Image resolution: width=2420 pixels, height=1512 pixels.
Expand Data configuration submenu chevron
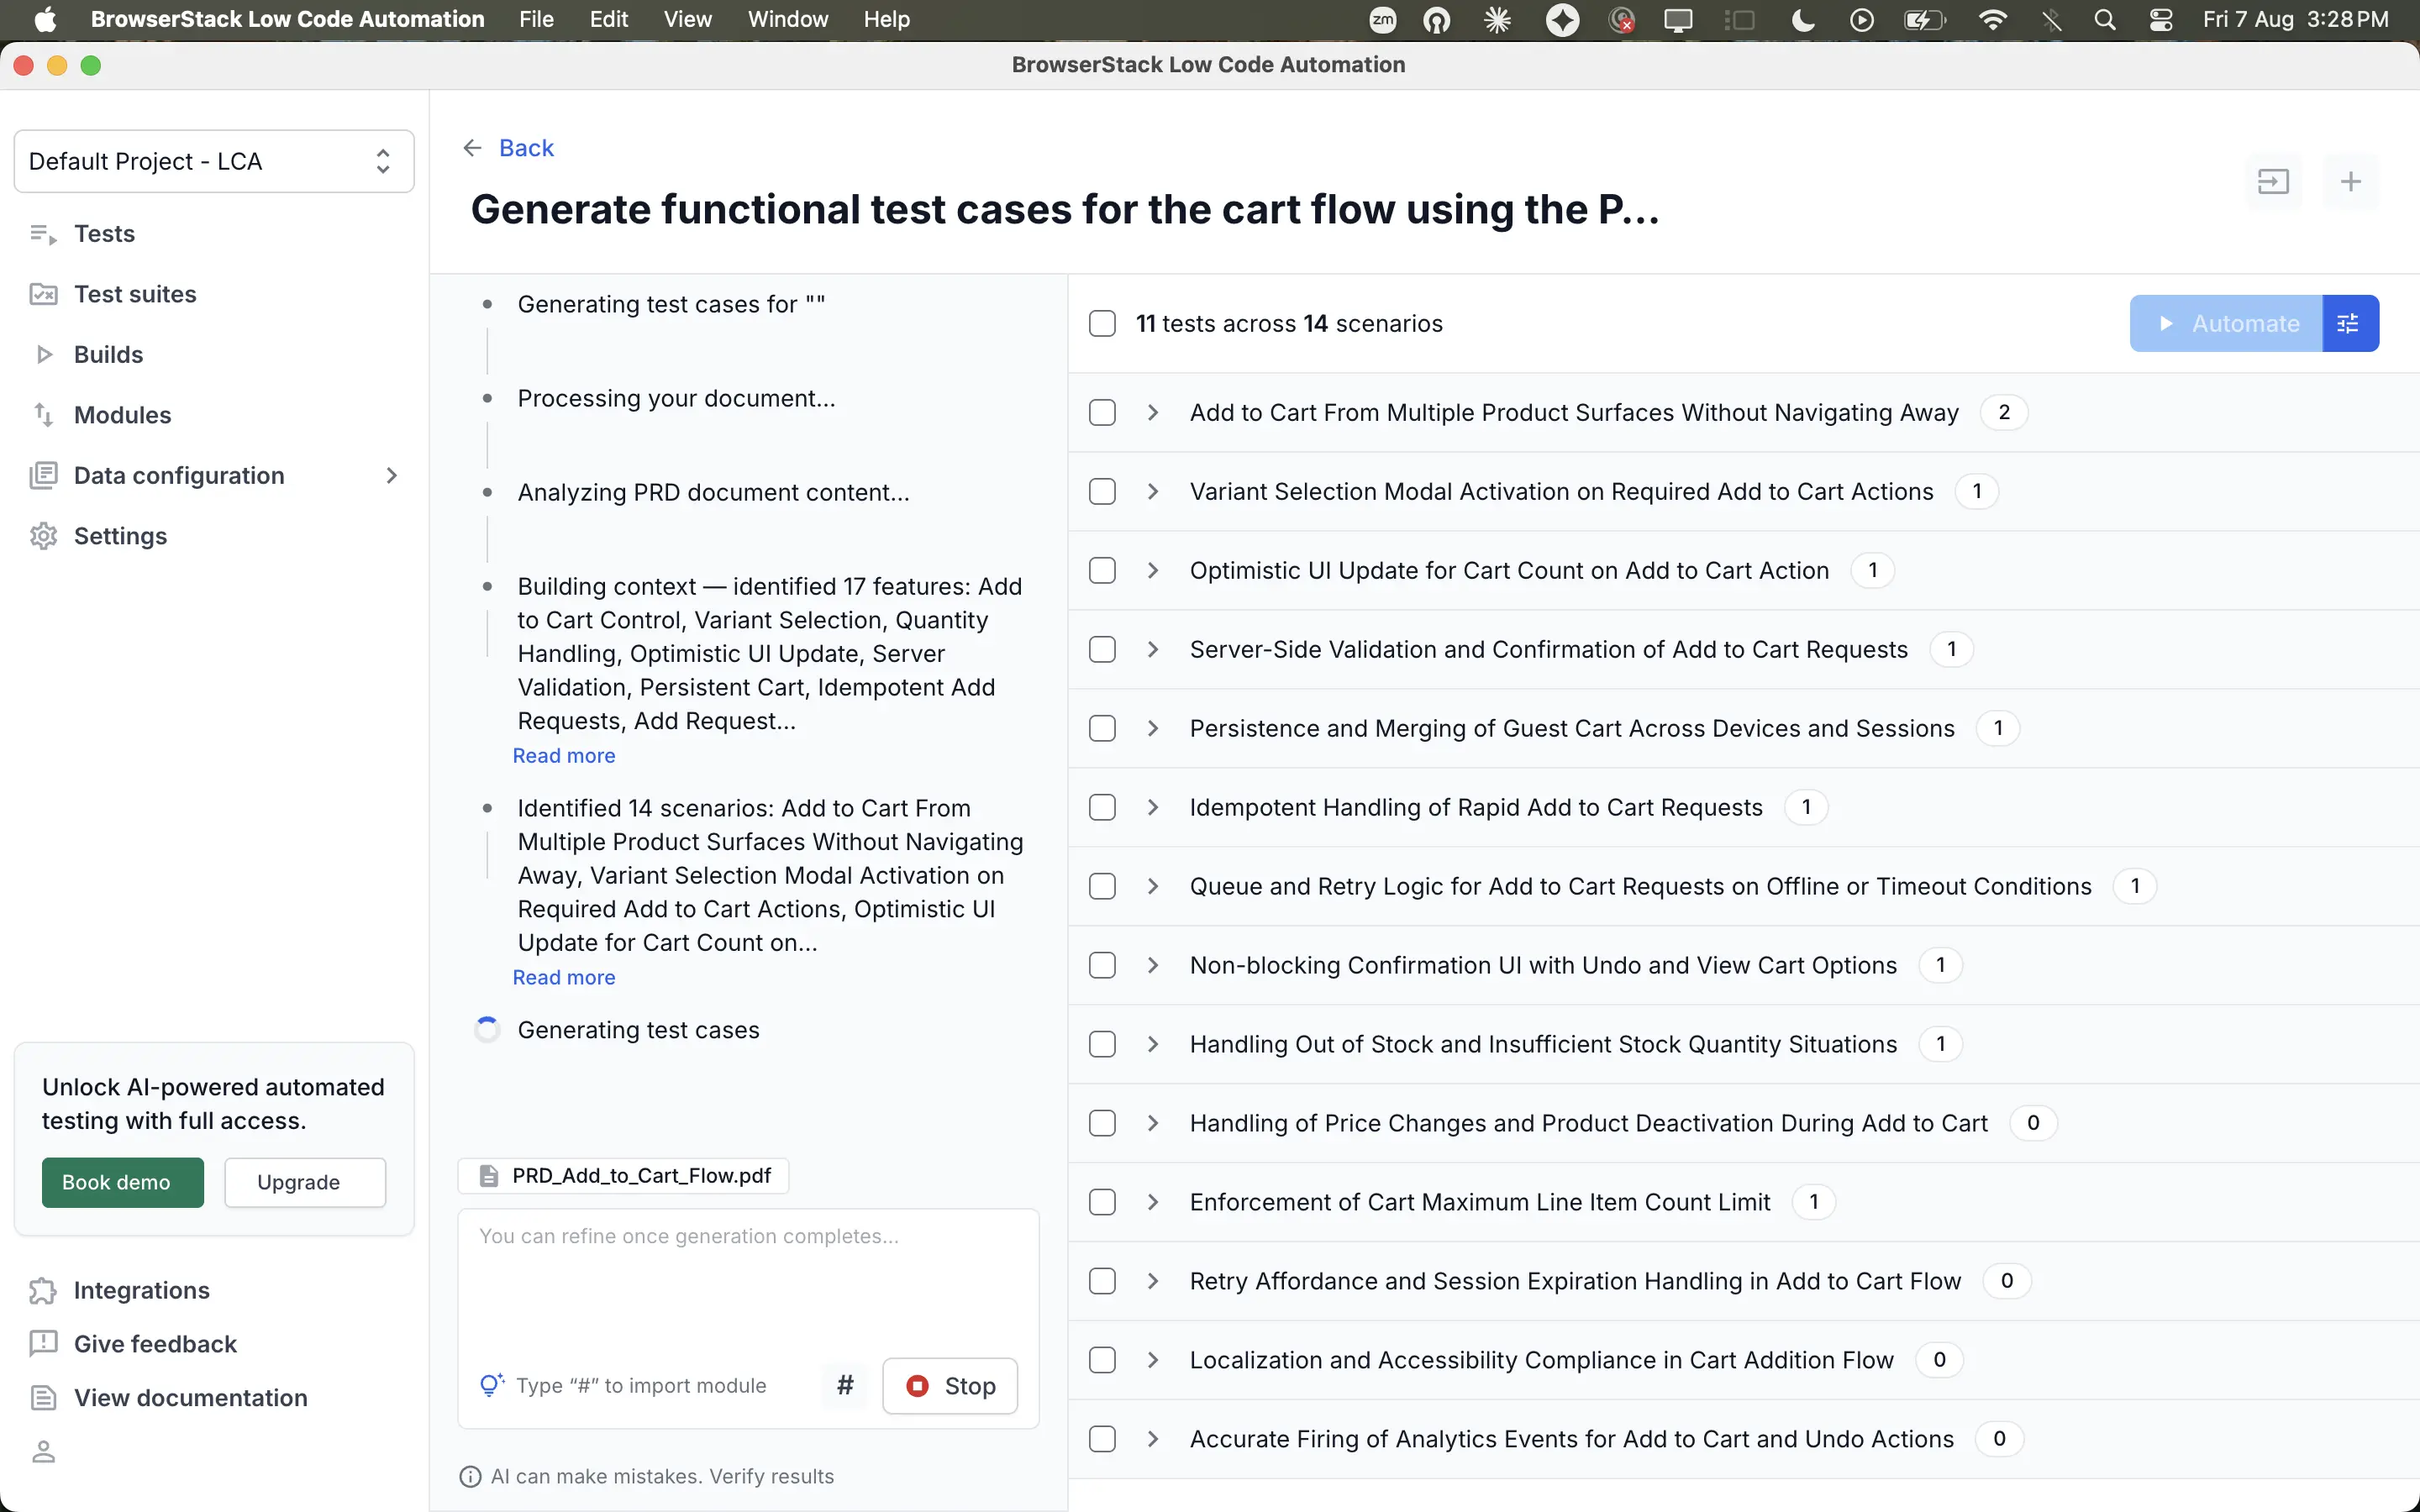[392, 476]
